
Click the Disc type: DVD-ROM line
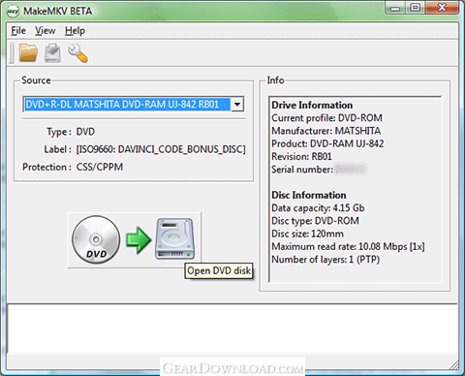tap(315, 221)
